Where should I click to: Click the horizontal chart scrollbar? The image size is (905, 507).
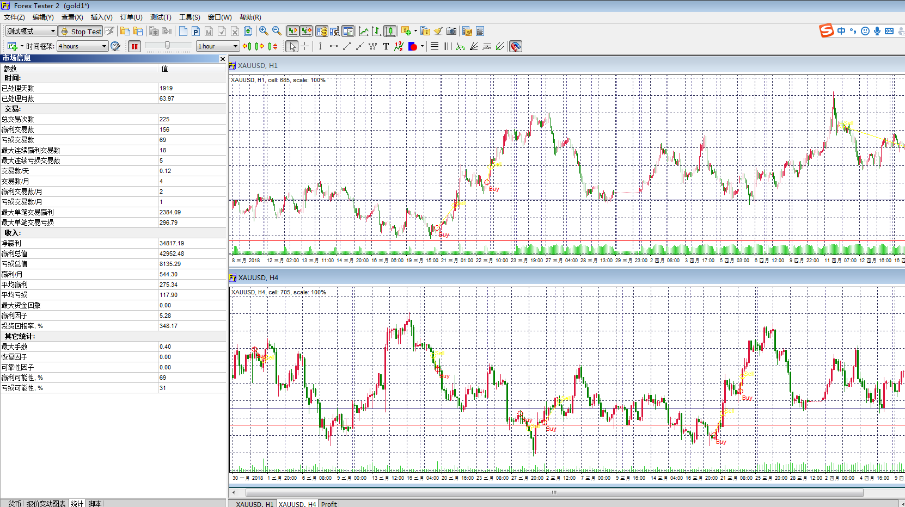click(x=554, y=492)
